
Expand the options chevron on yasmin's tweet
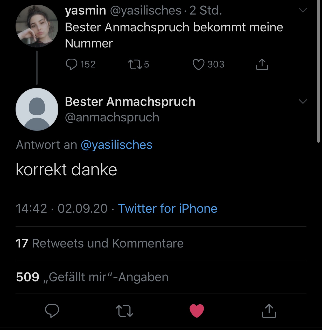(303, 10)
